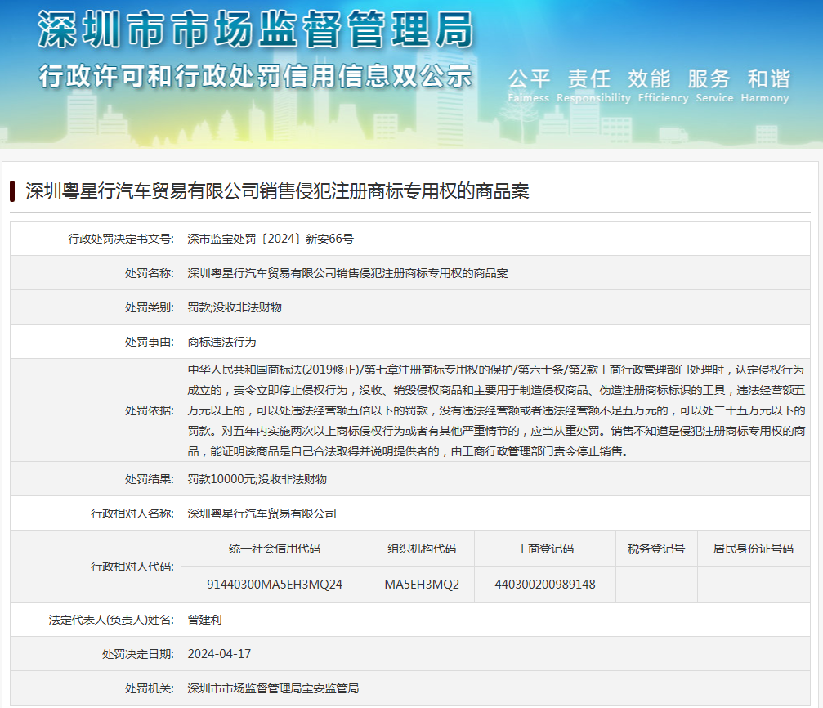The width and height of the screenshot is (823, 708).
Task: Click the 和谐 Harmony slogan text
Action: [x=767, y=85]
